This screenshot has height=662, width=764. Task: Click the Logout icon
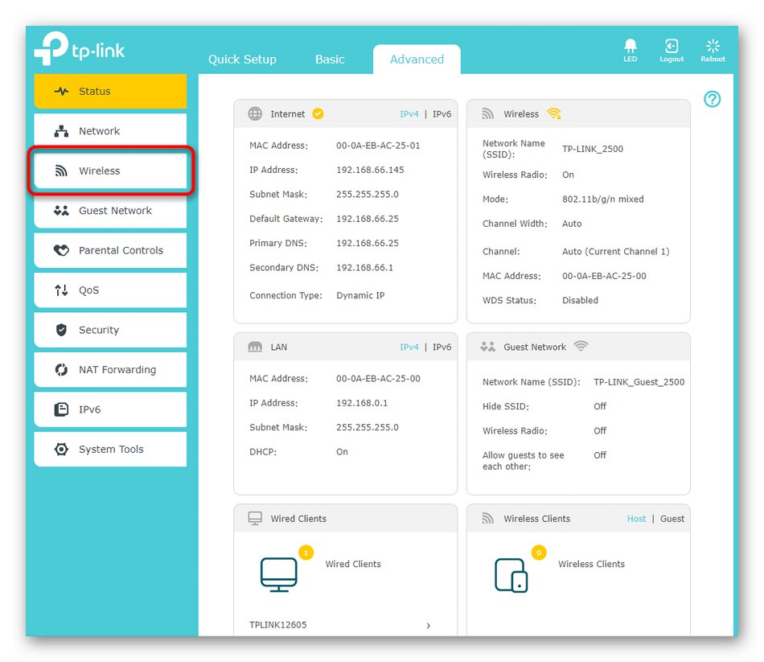click(672, 46)
